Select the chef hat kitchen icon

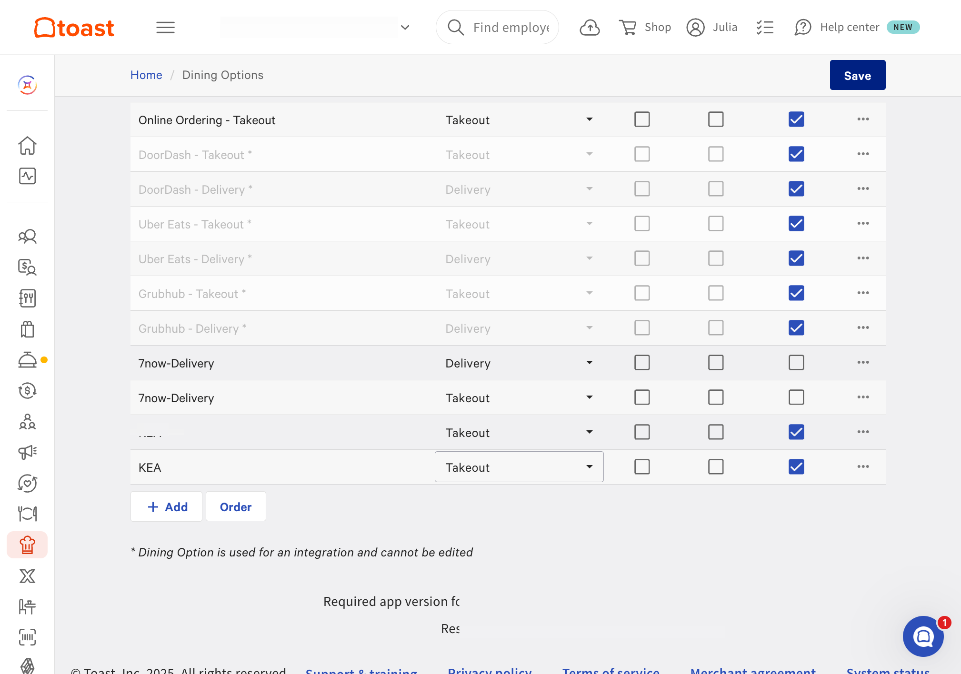(x=27, y=545)
